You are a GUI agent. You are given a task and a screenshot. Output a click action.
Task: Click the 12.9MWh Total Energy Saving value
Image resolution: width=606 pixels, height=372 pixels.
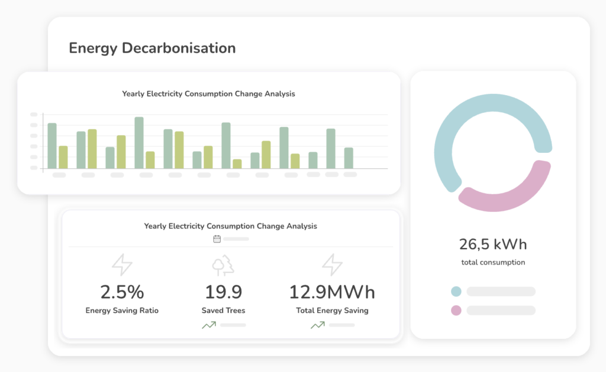332,292
